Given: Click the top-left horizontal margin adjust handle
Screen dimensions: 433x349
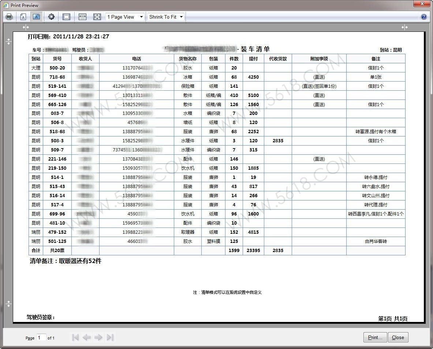Looking at the screenshot, I should tap(26, 27).
